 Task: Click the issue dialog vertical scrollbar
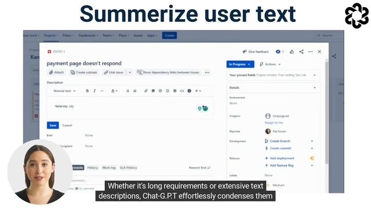(327, 112)
